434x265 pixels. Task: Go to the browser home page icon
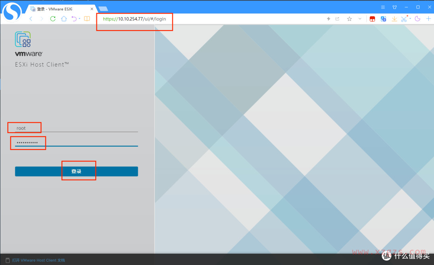coord(63,18)
